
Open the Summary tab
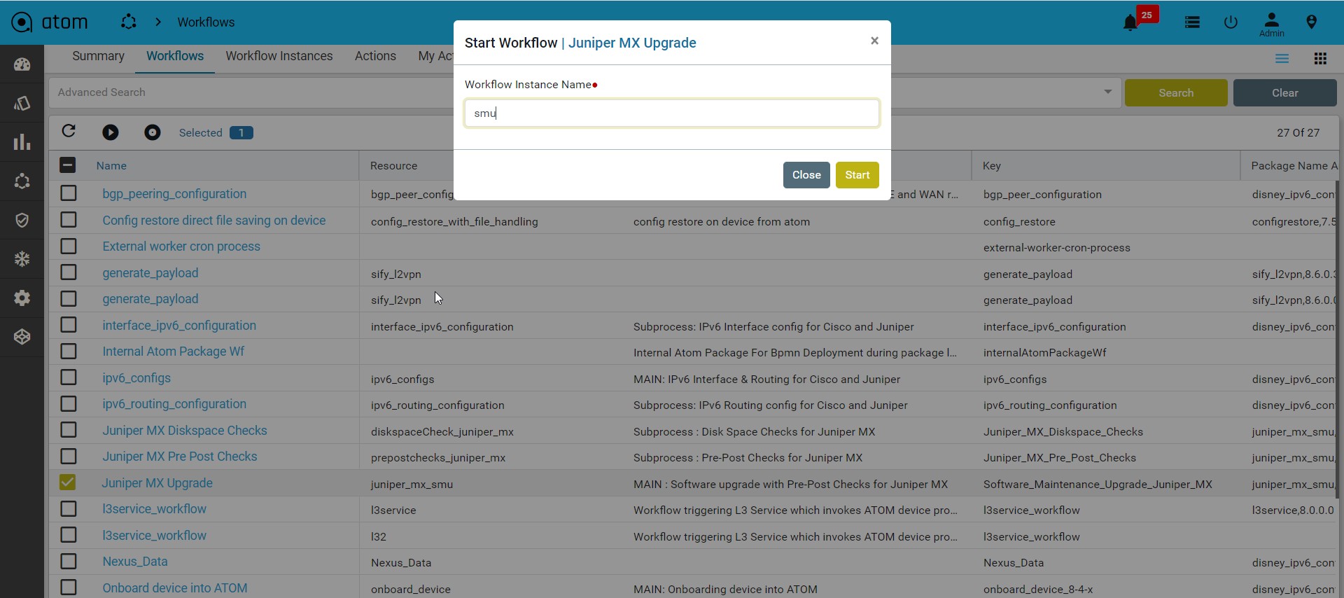(x=98, y=56)
